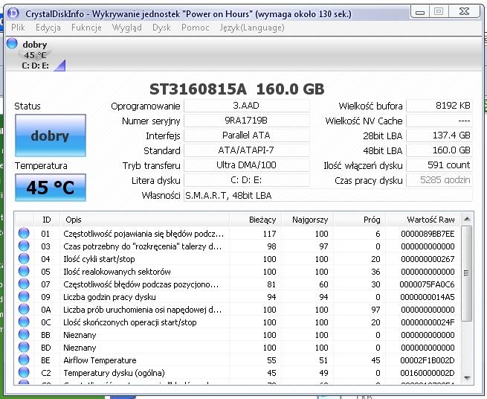
Task: Open the Plik menu
Action: 18,28
